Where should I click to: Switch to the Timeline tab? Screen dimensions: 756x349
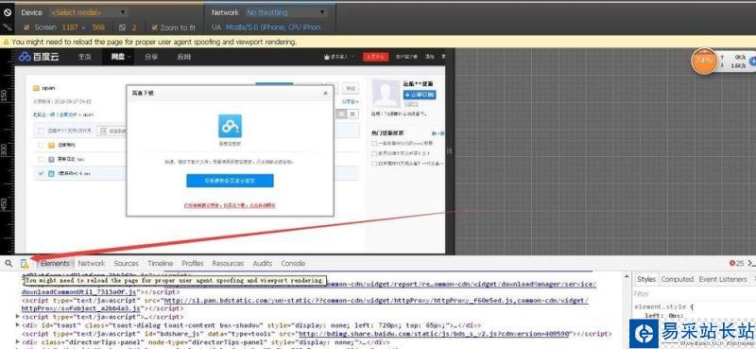click(x=160, y=263)
